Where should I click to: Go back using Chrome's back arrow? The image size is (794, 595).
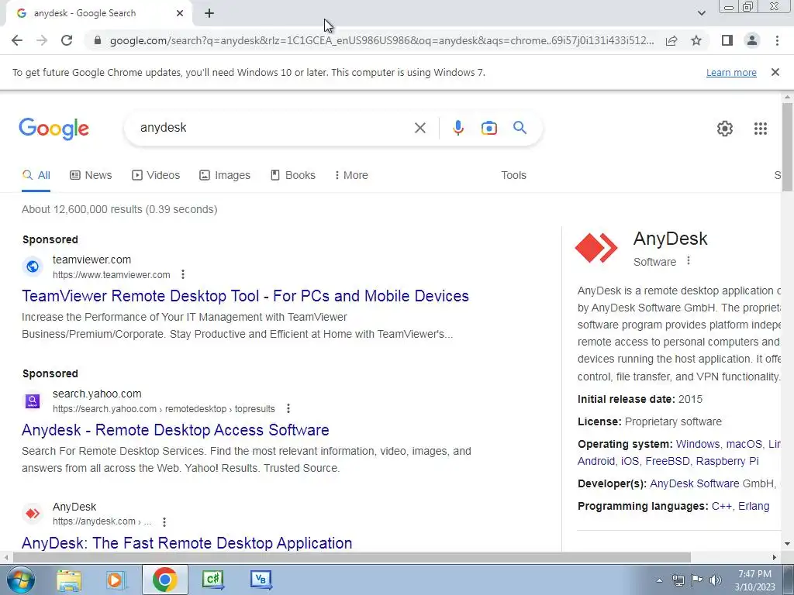click(x=17, y=40)
